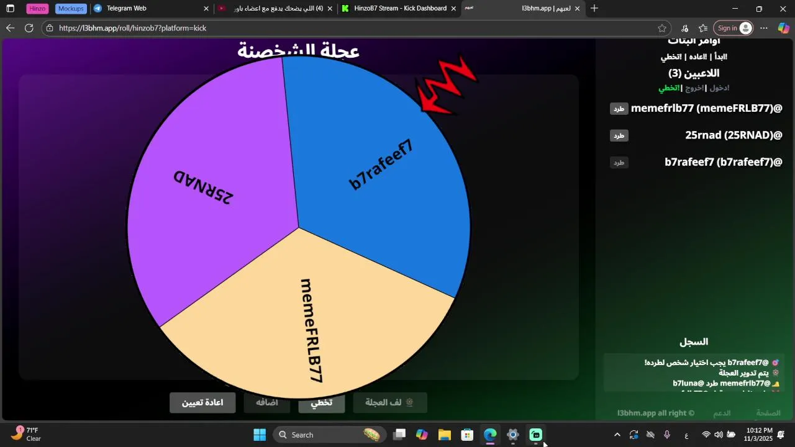The width and height of the screenshot is (795, 447).
Task: Open a new browser tab
Action: (594, 9)
